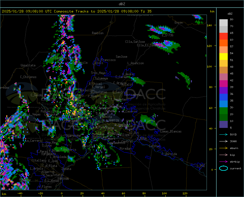The image size is (244, 197).
Task: Click the 'Encon' map label
Action: coord(179,22)
